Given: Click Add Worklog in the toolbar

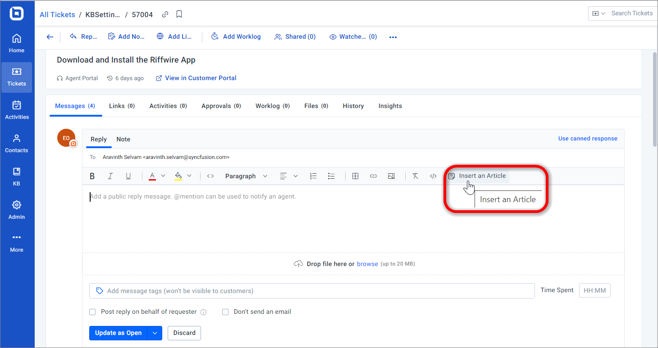Looking at the screenshot, I should click(236, 37).
